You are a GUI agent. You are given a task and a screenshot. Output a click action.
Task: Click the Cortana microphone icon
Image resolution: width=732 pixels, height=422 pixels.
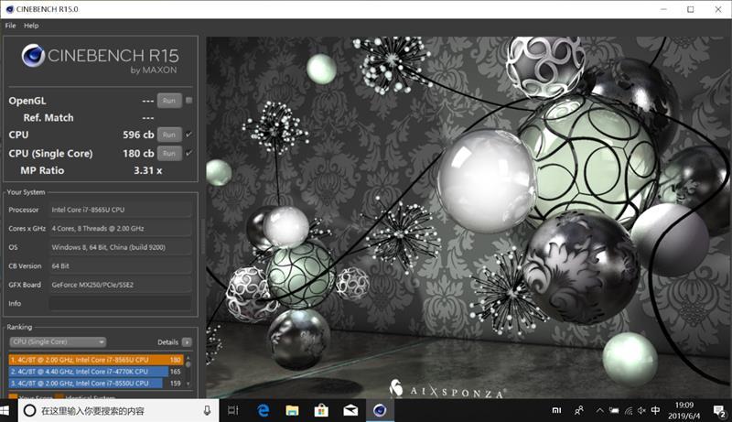click(x=207, y=410)
